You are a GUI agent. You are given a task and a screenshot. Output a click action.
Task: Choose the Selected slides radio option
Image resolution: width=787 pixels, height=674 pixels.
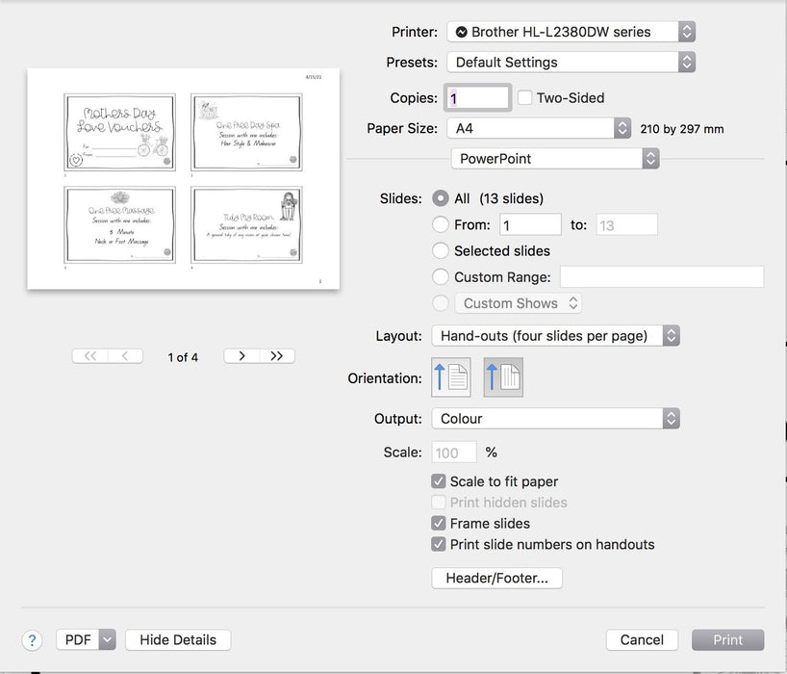click(x=441, y=250)
